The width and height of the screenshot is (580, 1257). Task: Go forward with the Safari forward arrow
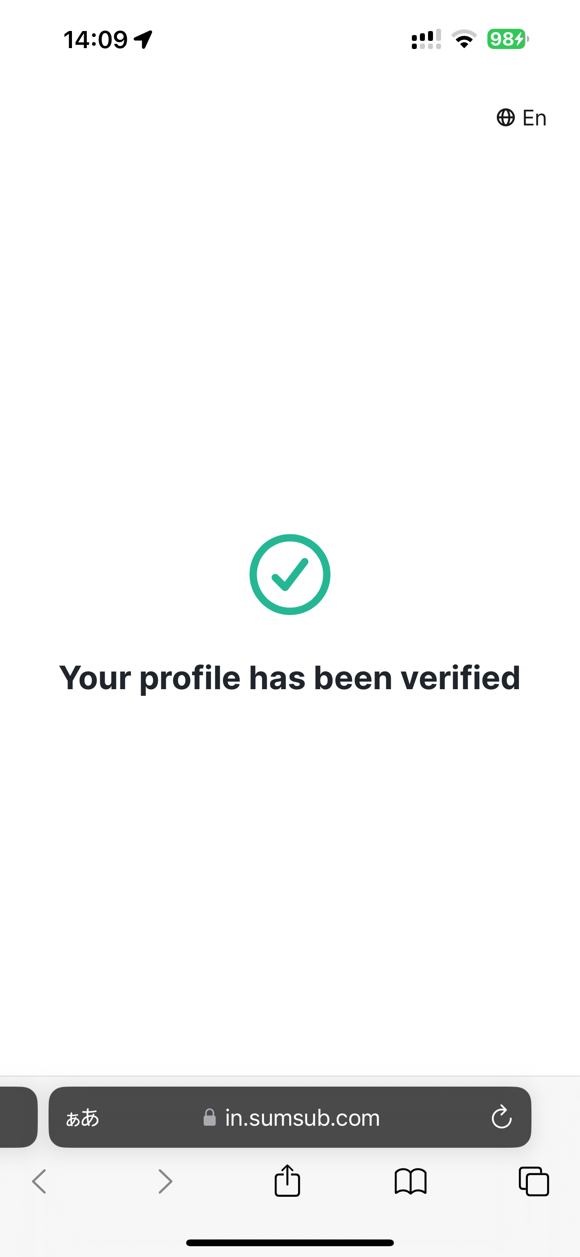(x=165, y=1181)
